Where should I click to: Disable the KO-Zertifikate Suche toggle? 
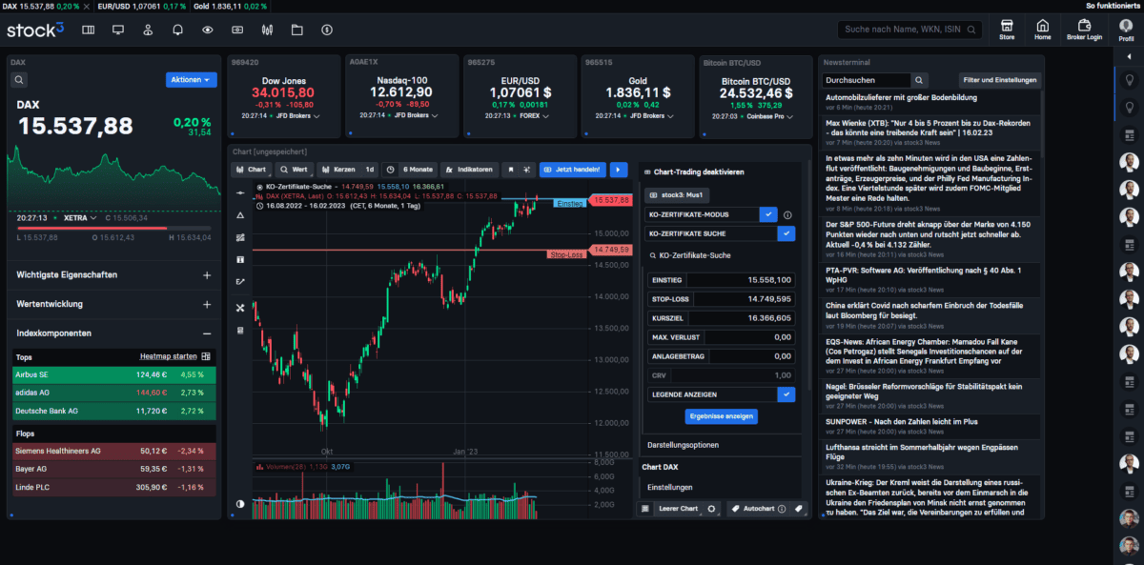[785, 234]
